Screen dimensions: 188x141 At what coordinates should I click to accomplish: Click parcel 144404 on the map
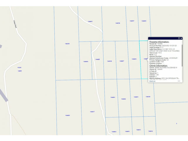[x=86, y=62]
